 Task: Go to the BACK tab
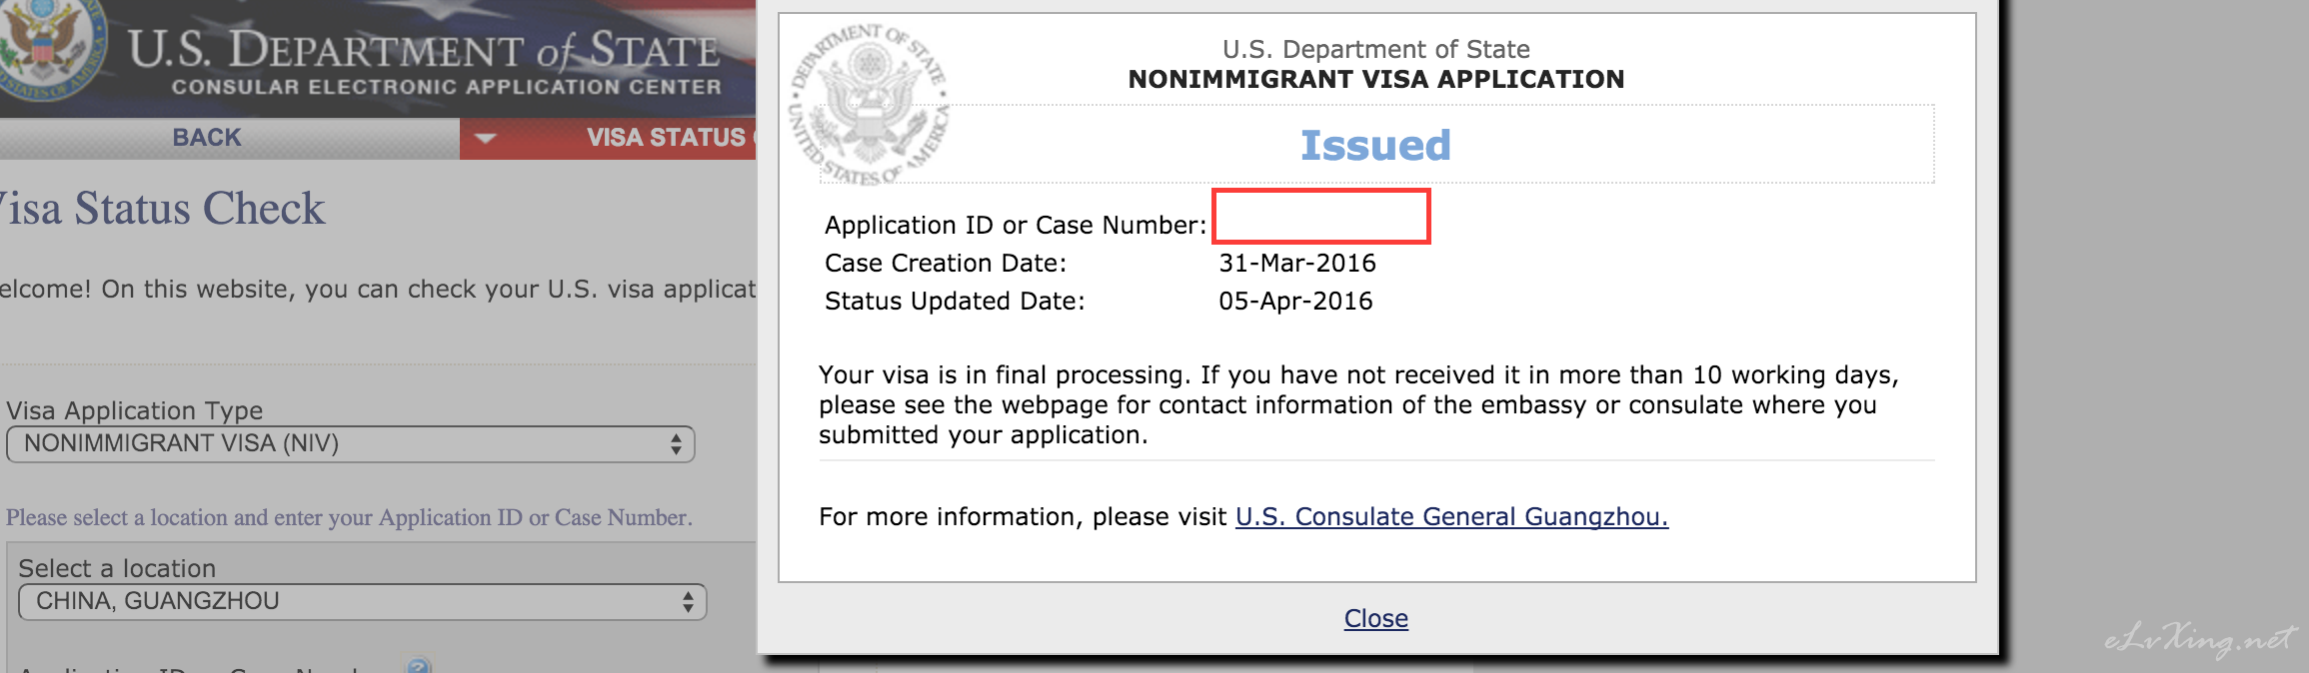(207, 138)
